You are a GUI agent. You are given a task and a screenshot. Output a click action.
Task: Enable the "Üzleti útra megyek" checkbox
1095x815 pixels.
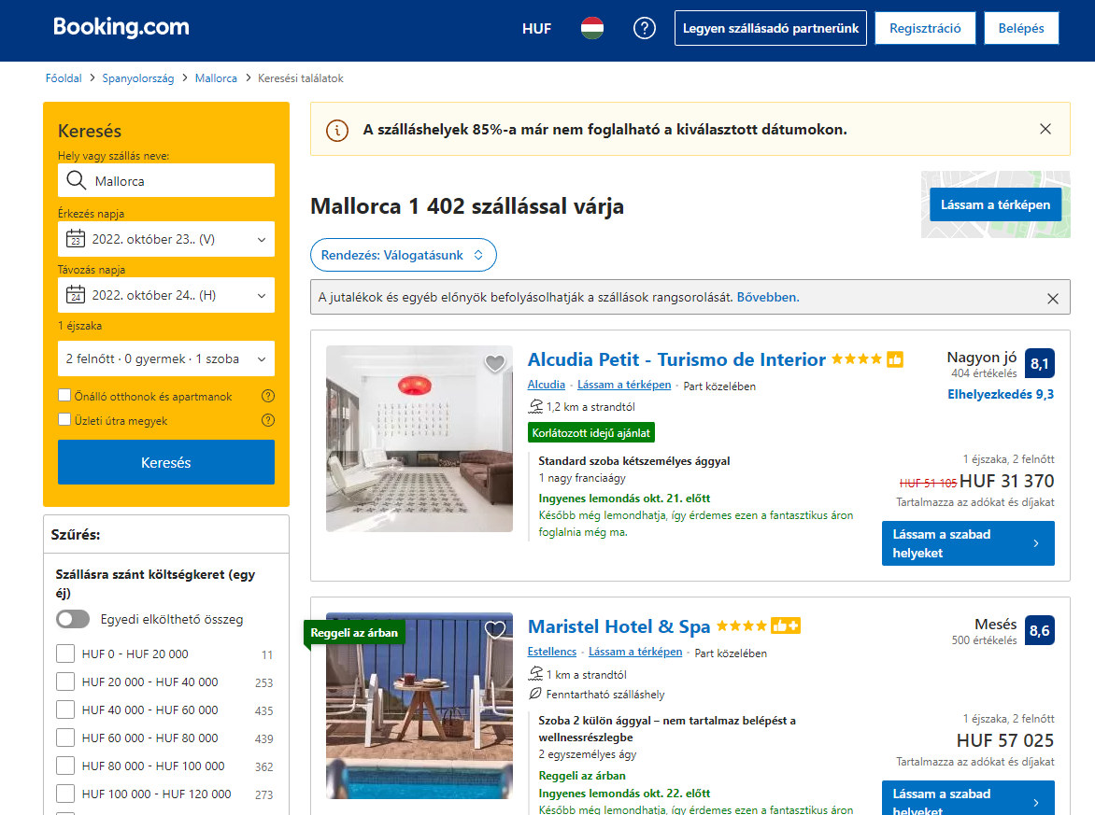click(x=64, y=420)
